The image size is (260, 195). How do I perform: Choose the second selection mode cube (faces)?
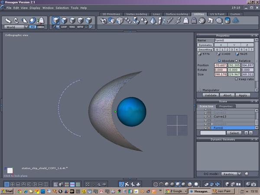tap(64, 20)
